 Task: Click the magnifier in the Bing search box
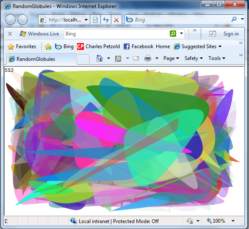pos(234,19)
